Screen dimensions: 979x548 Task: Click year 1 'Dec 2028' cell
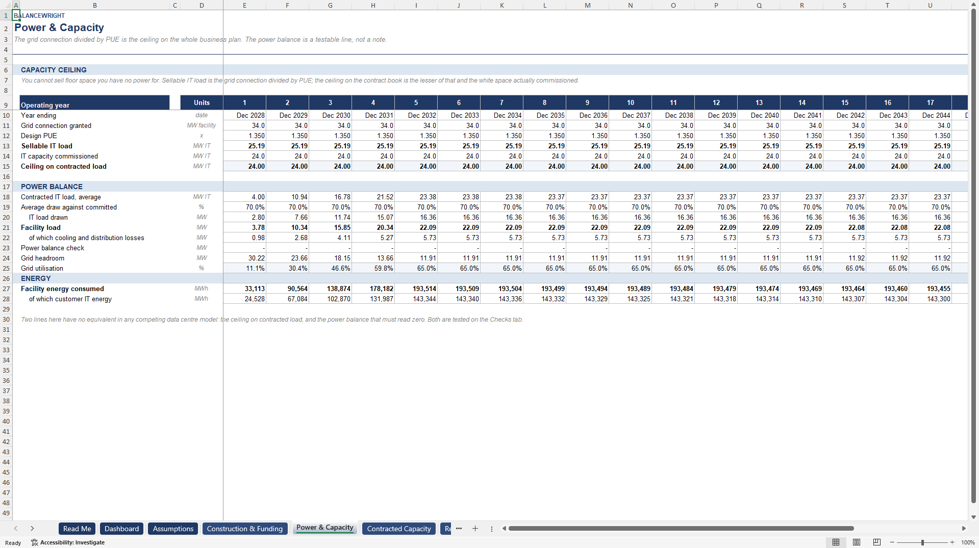pyautogui.click(x=244, y=115)
